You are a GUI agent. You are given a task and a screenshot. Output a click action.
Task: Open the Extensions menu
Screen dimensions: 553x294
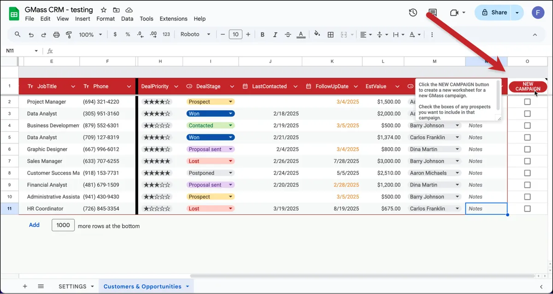click(x=173, y=19)
